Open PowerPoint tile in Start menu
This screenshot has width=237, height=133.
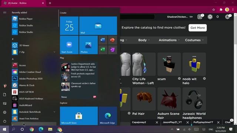(x=113, y=40)
